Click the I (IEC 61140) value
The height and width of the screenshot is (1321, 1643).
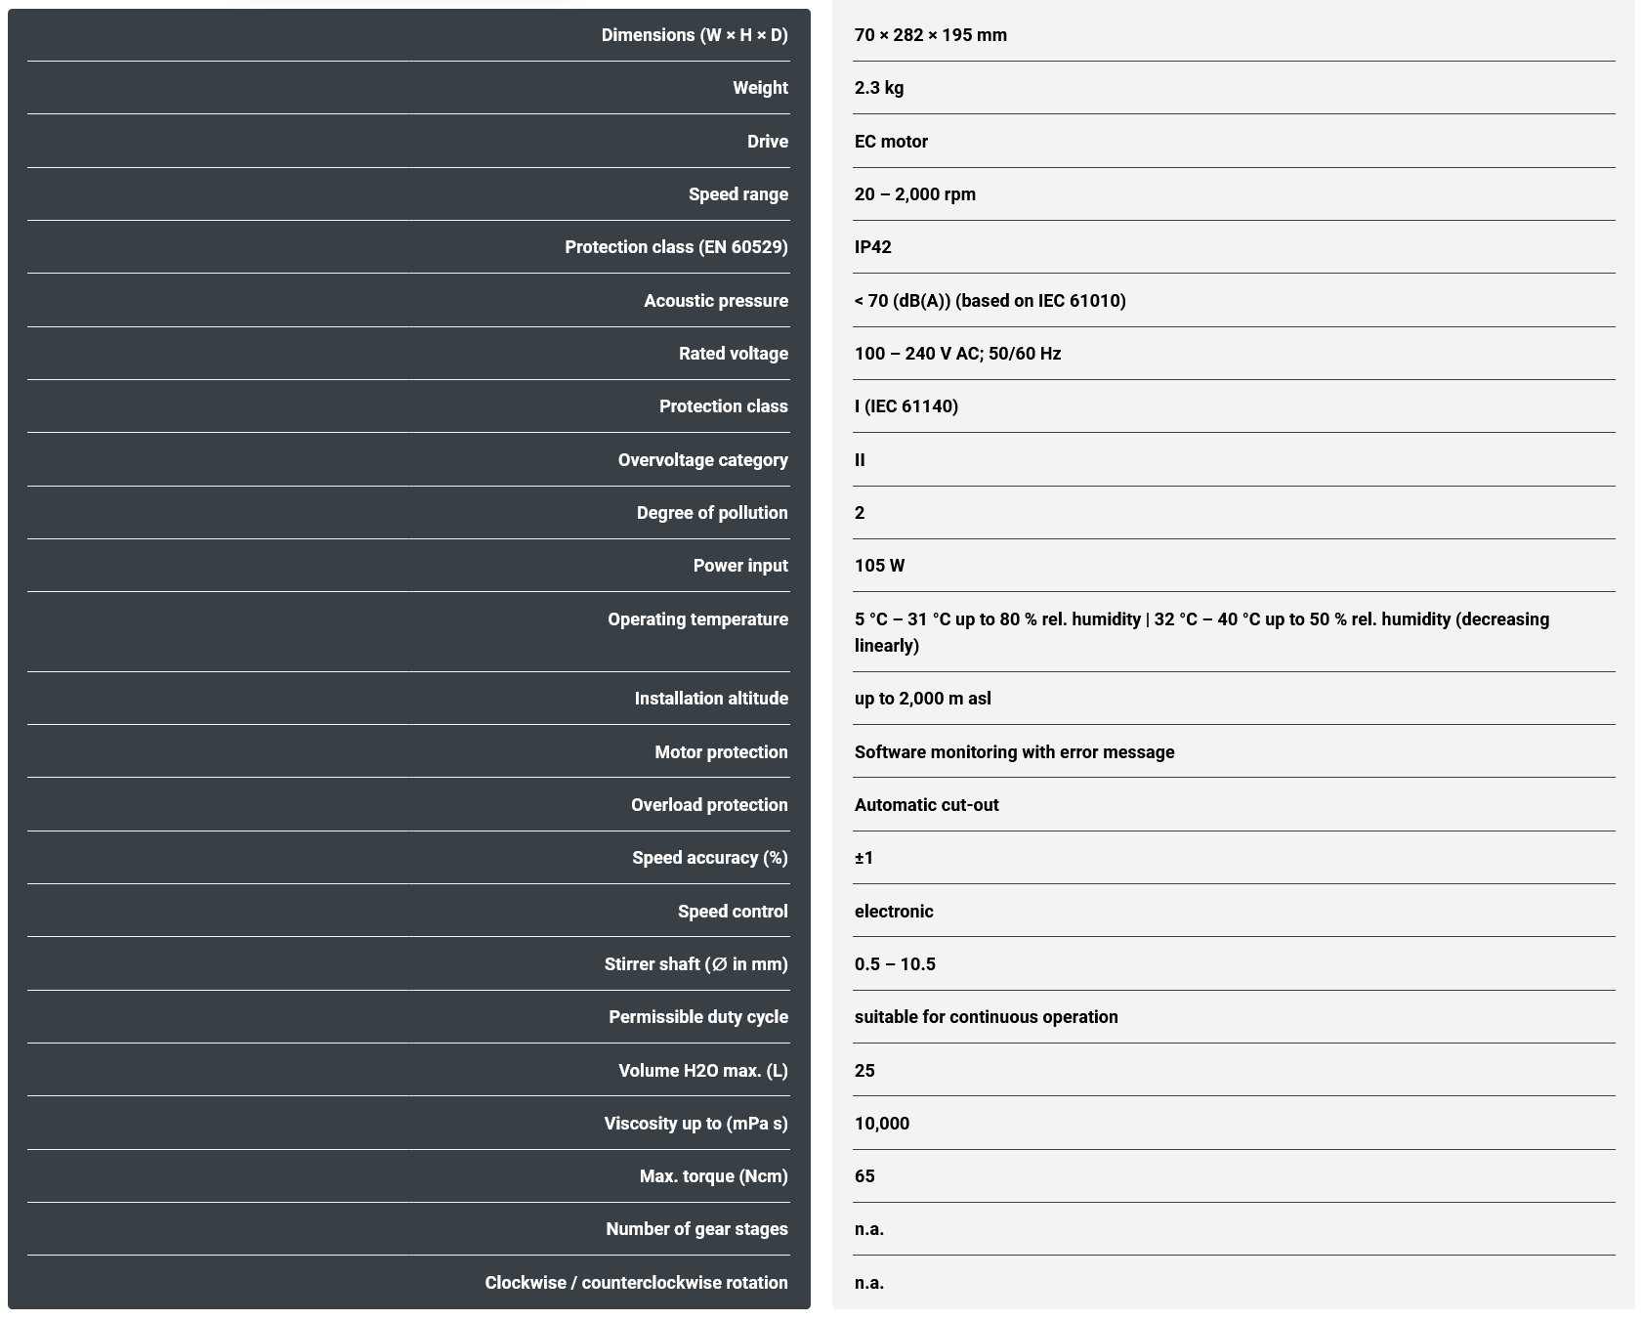(906, 406)
